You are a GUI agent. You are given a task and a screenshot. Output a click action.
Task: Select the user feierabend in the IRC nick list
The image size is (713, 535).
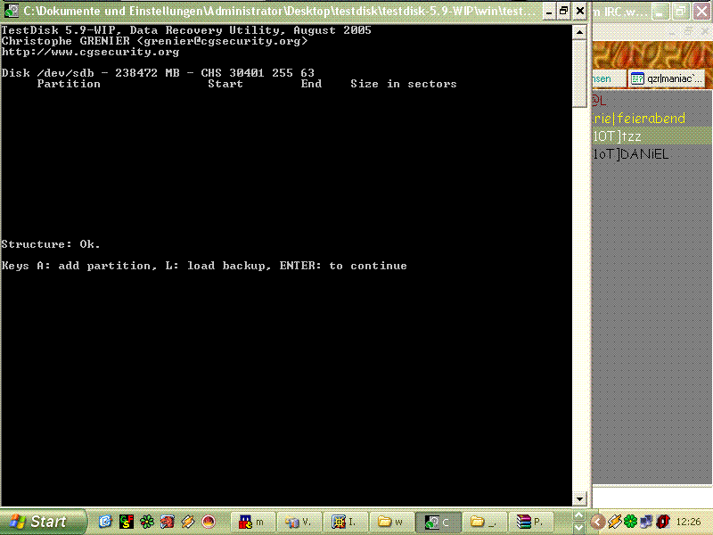[x=652, y=119]
